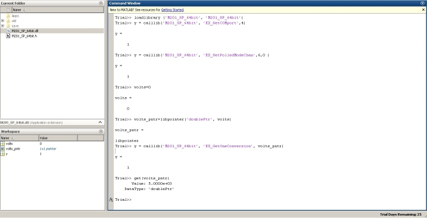Dismiss the New to MATLAB banner
This screenshot has width=427, height=218.
[x=423, y=10]
